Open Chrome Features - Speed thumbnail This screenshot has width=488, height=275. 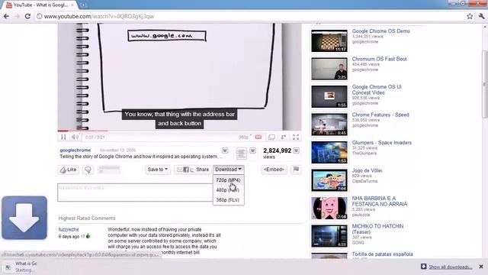click(x=329, y=125)
